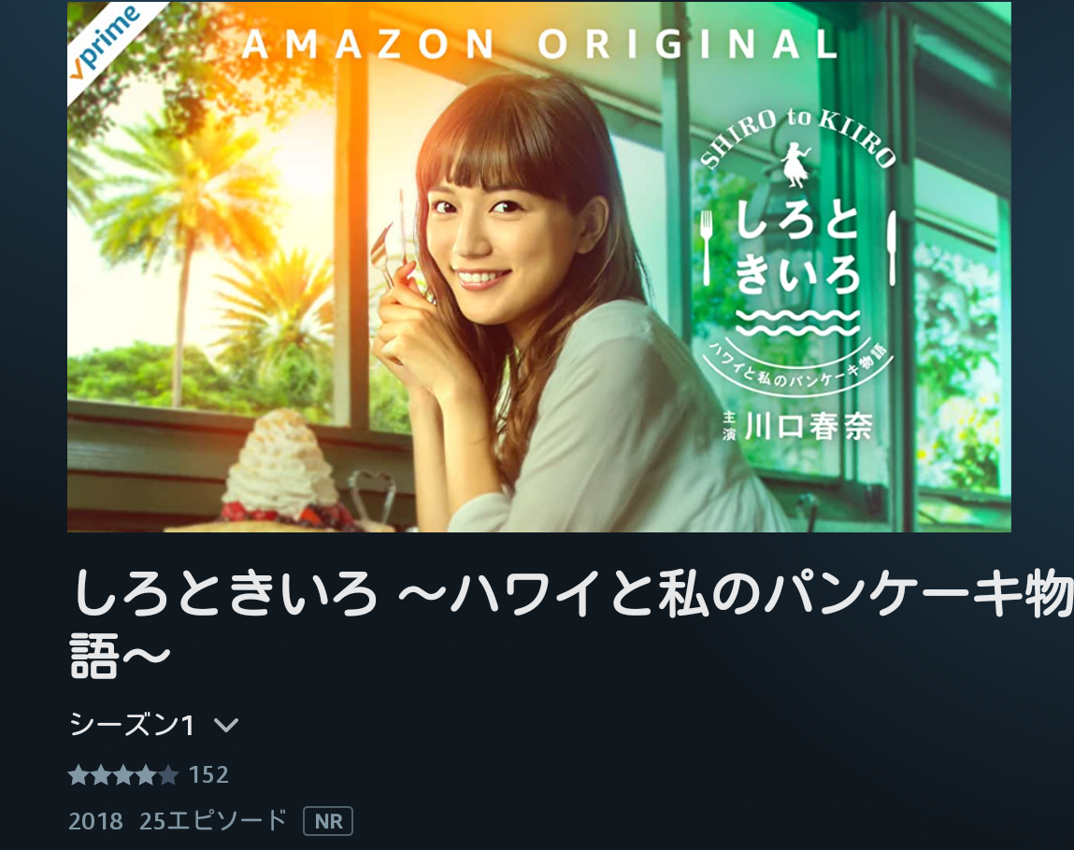This screenshot has height=850, width=1074.
Task: Click the 25エピソード episode count label
Action: [x=212, y=820]
